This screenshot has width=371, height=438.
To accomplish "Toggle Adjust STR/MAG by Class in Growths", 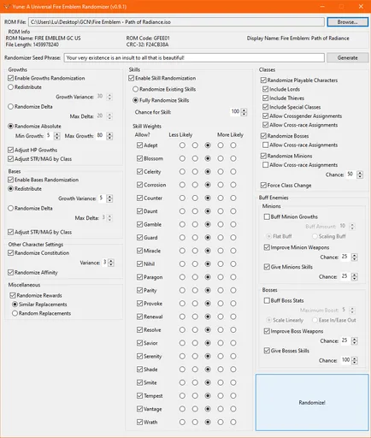I will [11, 159].
